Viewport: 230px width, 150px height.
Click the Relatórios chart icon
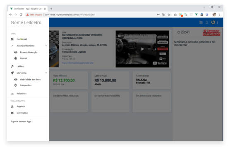12,93
